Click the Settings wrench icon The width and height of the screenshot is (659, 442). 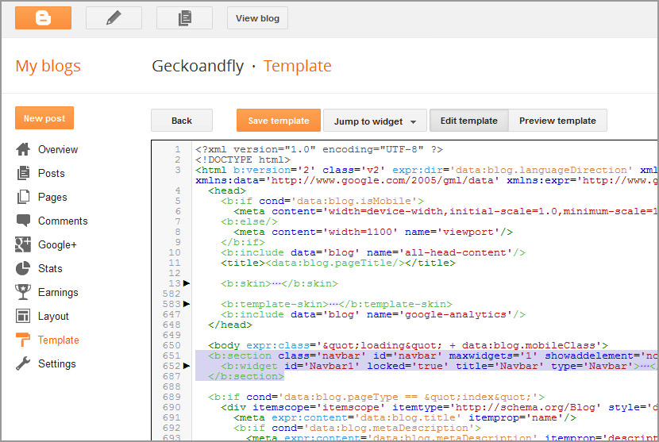23,363
